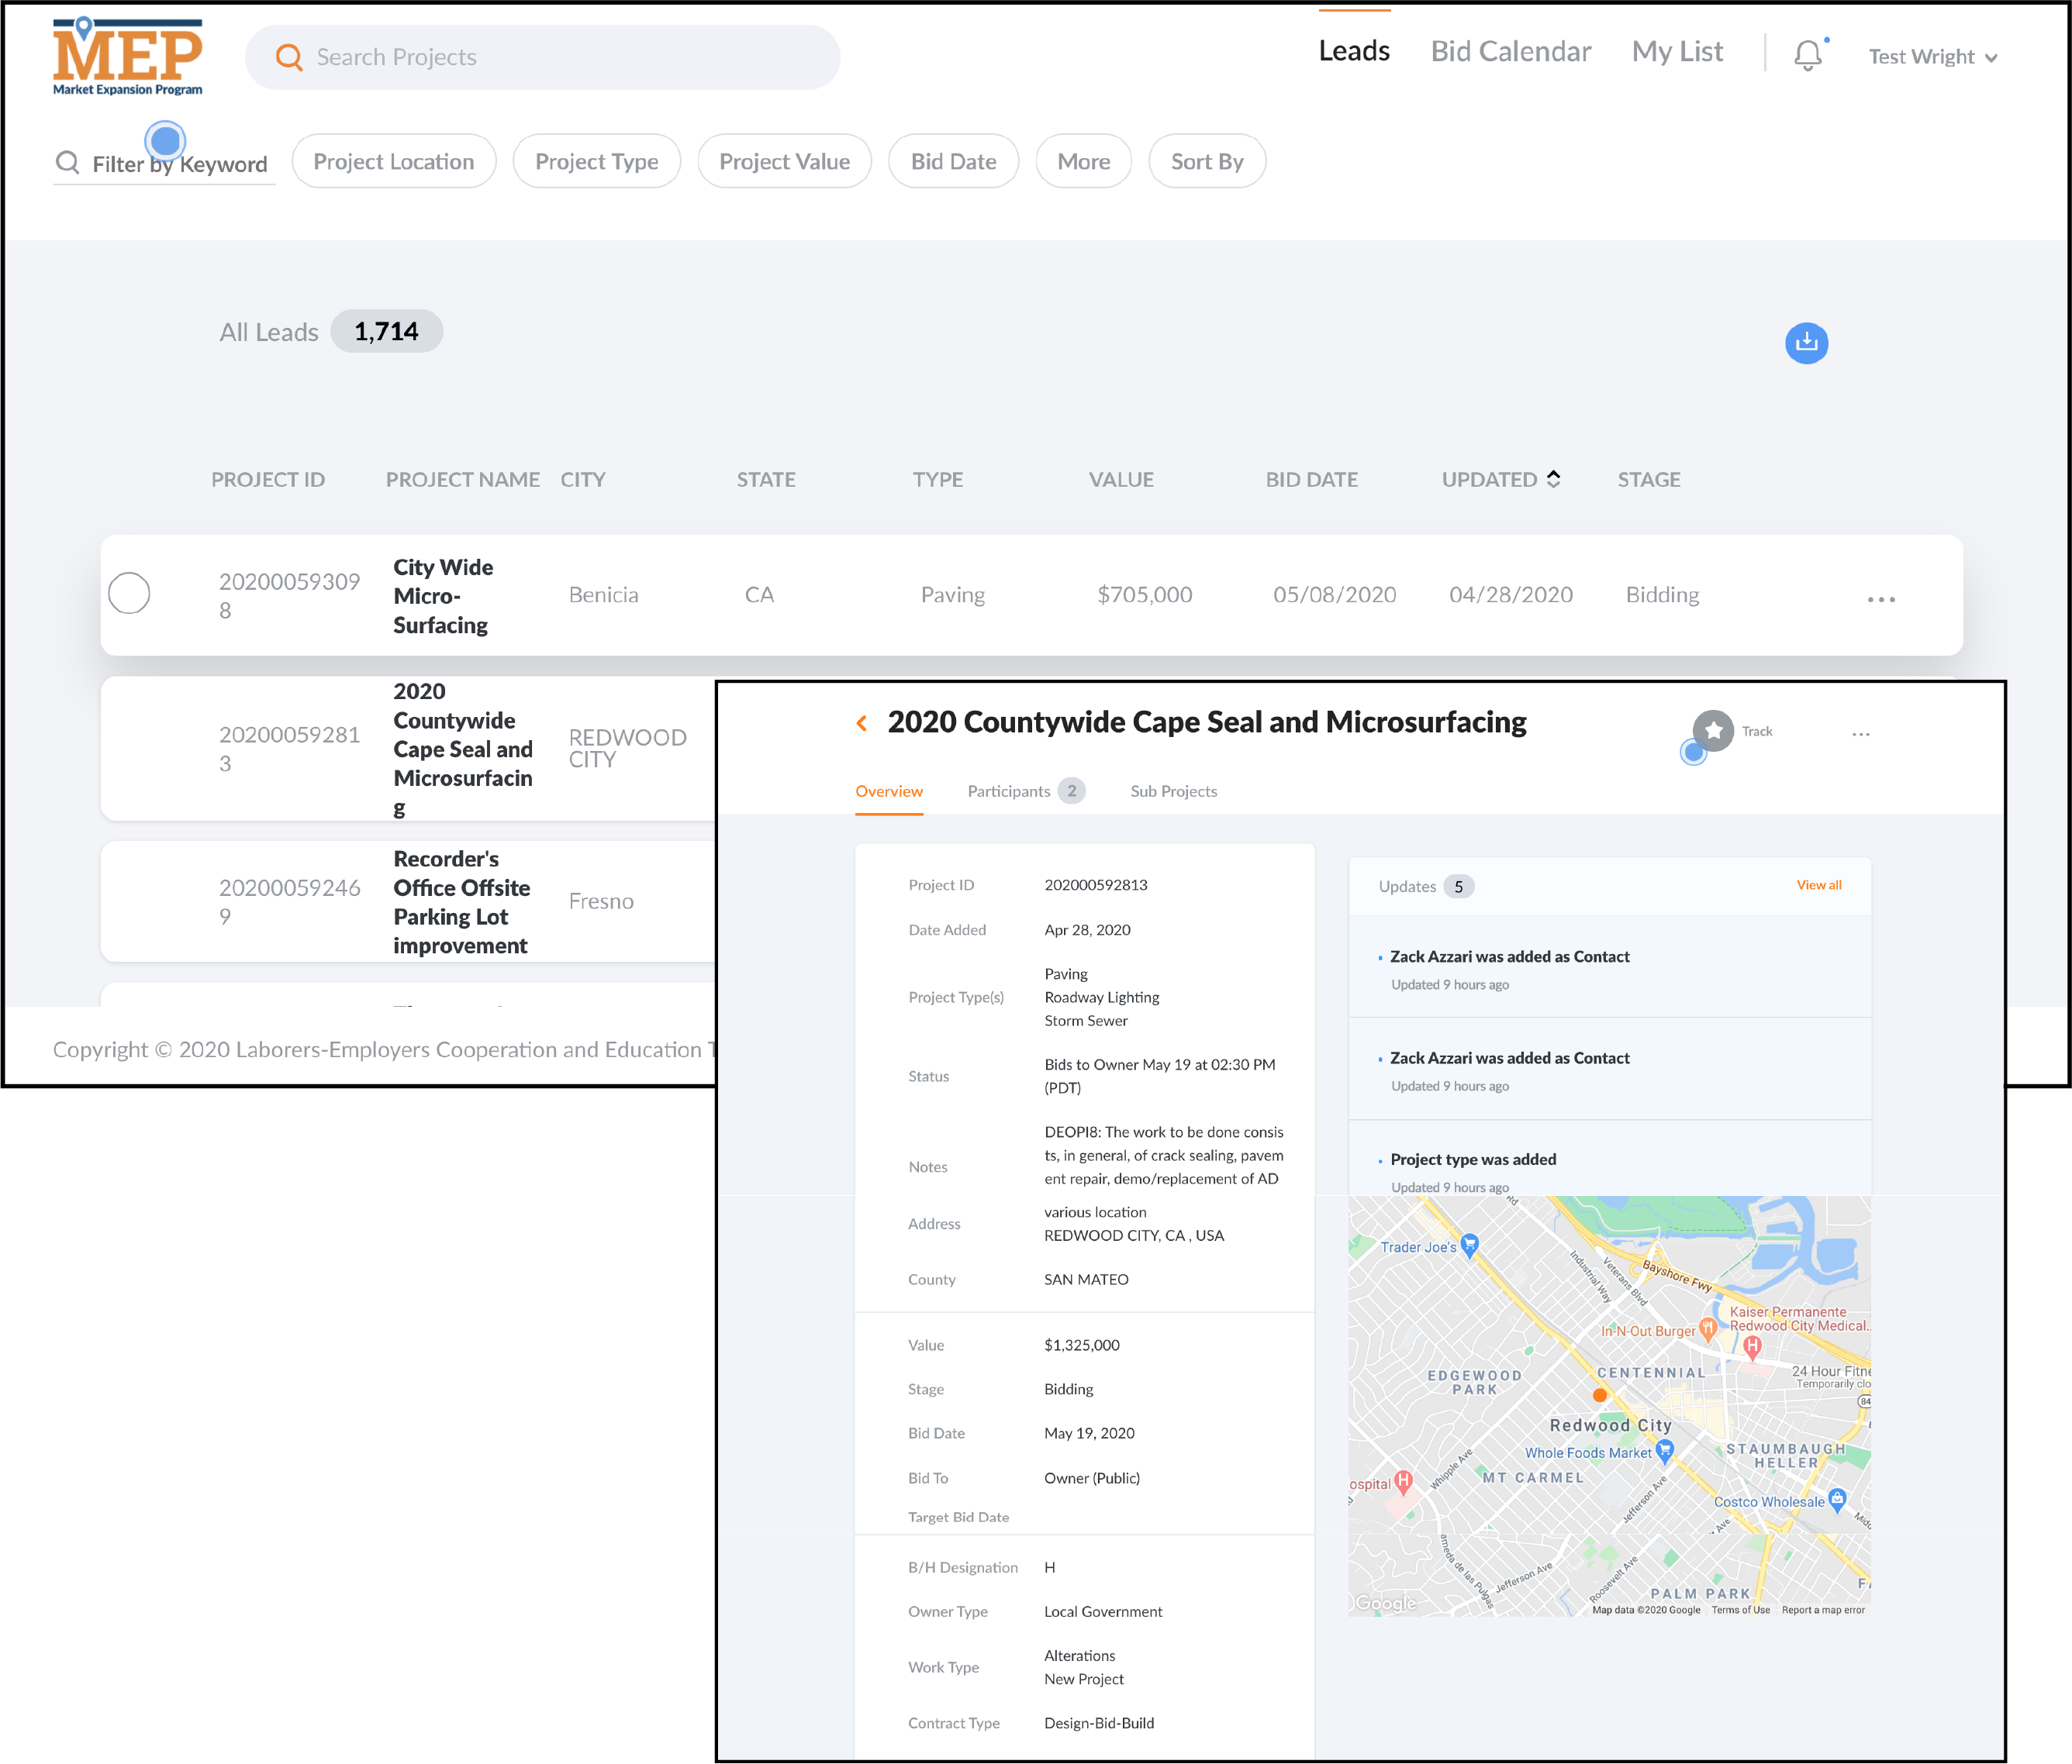This screenshot has width=2072, height=1764.
Task: Click the PROJECT ID column header
Action: [268, 480]
